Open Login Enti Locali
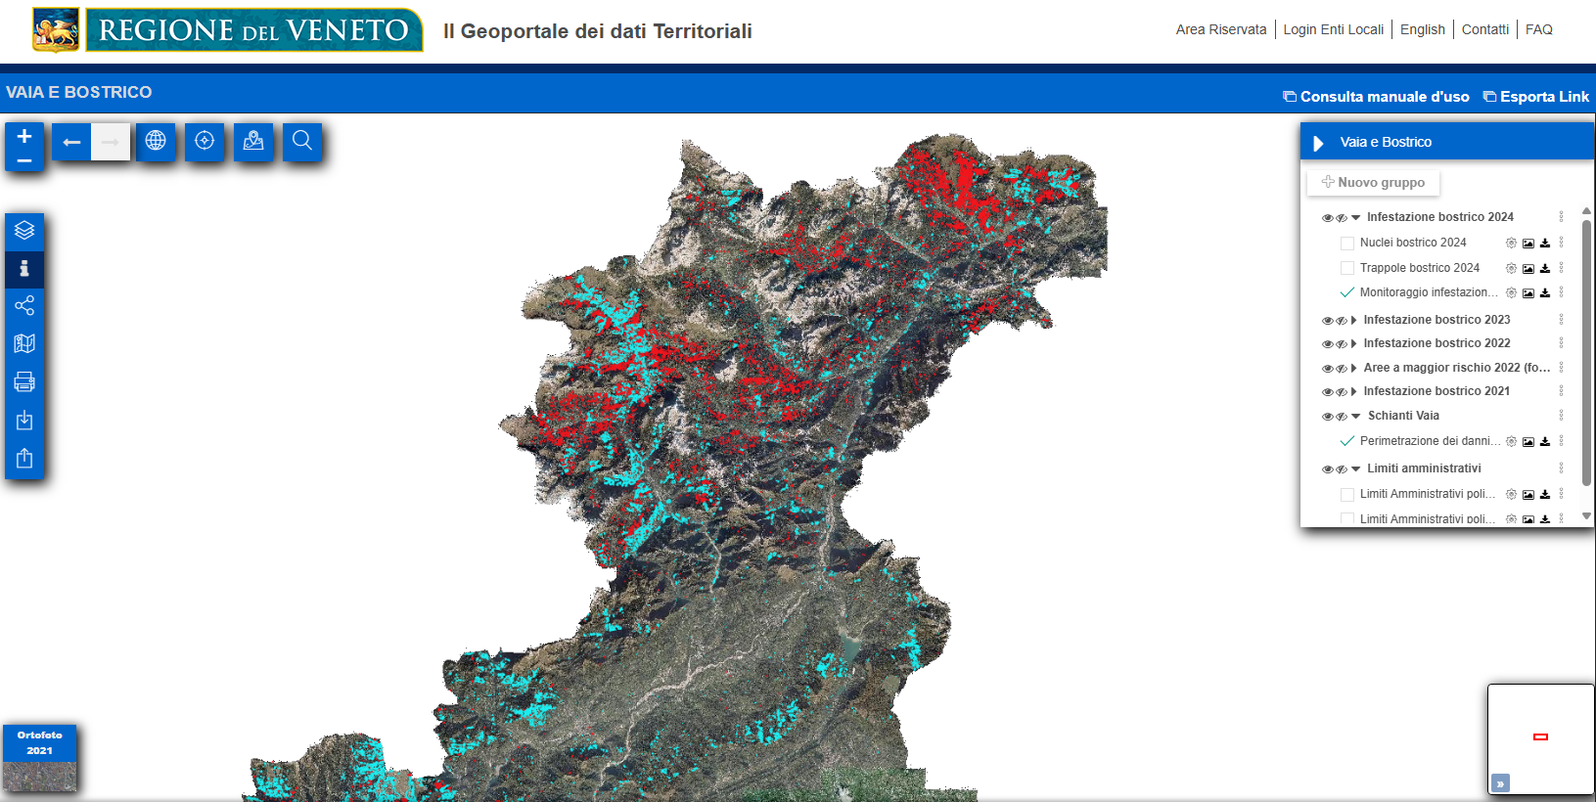Viewport: 1596px width, 802px height. coord(1334,29)
